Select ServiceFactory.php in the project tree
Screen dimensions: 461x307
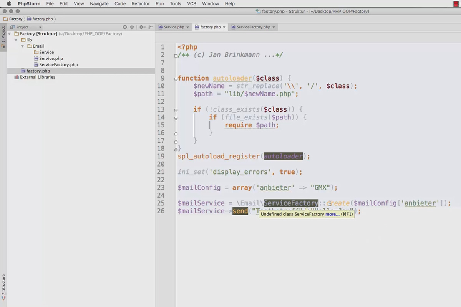[x=58, y=64]
